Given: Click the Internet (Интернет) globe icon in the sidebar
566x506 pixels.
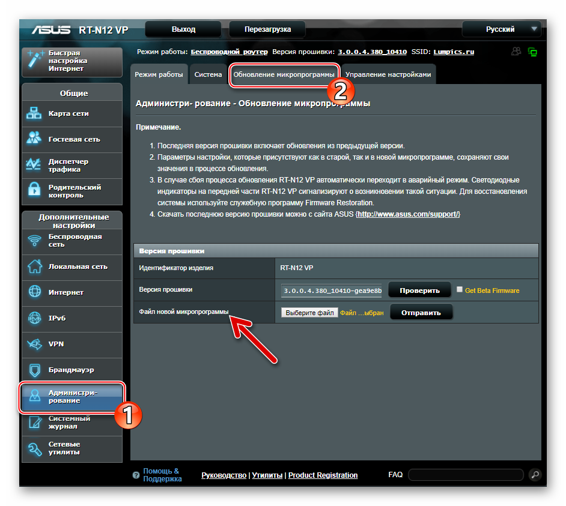Looking at the screenshot, I should [x=35, y=292].
